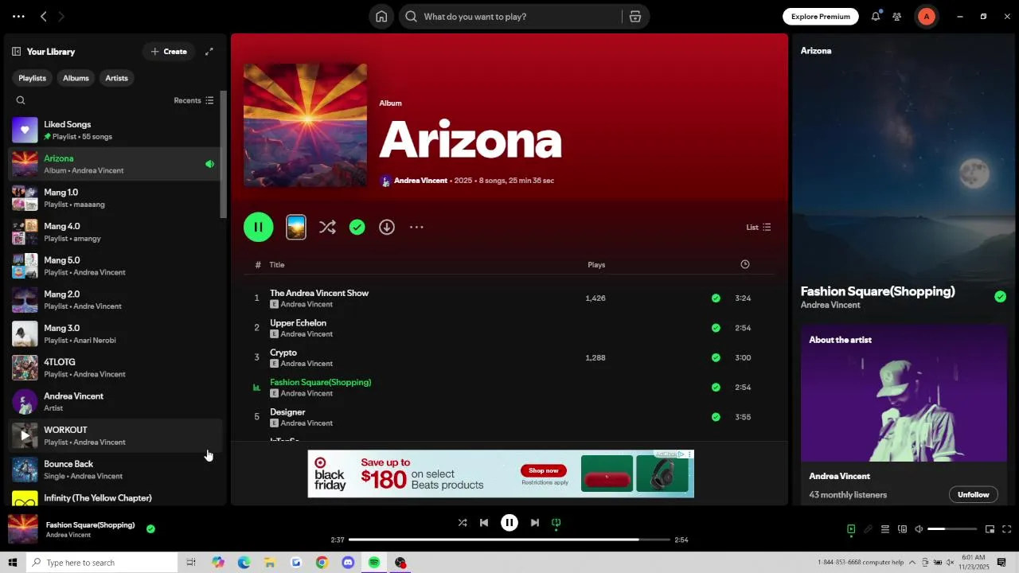Image resolution: width=1019 pixels, height=573 pixels.
Task: Toggle repeat in the bottom player
Action: [x=556, y=523]
